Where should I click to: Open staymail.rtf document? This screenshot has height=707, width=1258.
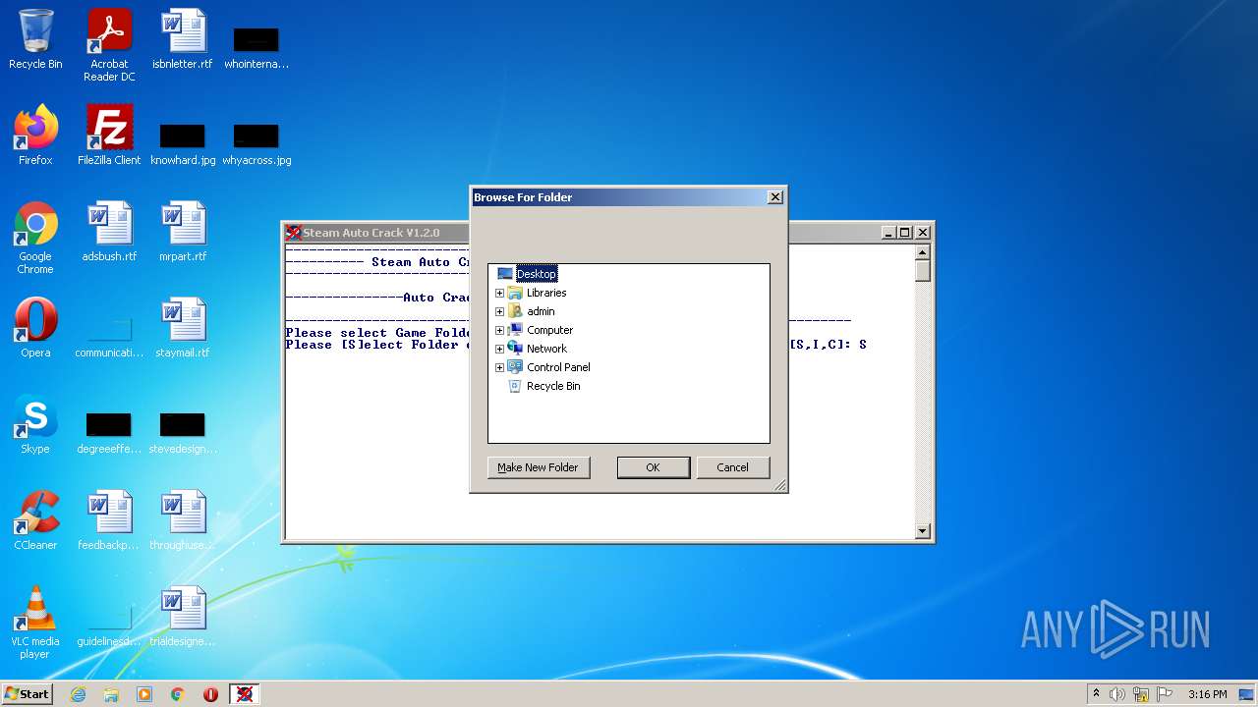click(183, 328)
